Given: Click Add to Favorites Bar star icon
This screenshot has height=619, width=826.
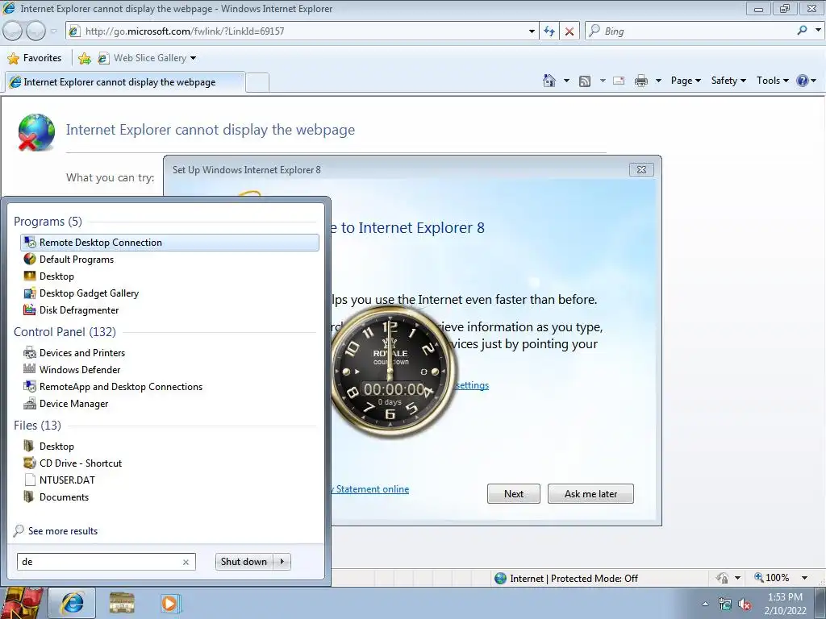Looking at the screenshot, I should click(84, 58).
